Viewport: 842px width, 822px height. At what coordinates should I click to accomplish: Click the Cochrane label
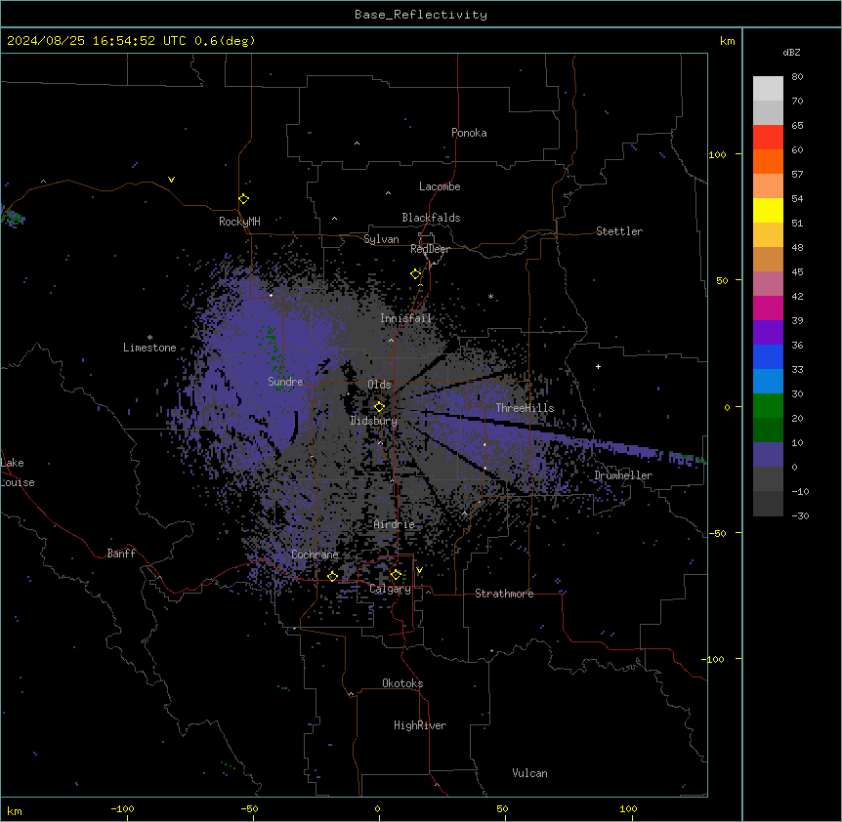[315, 555]
